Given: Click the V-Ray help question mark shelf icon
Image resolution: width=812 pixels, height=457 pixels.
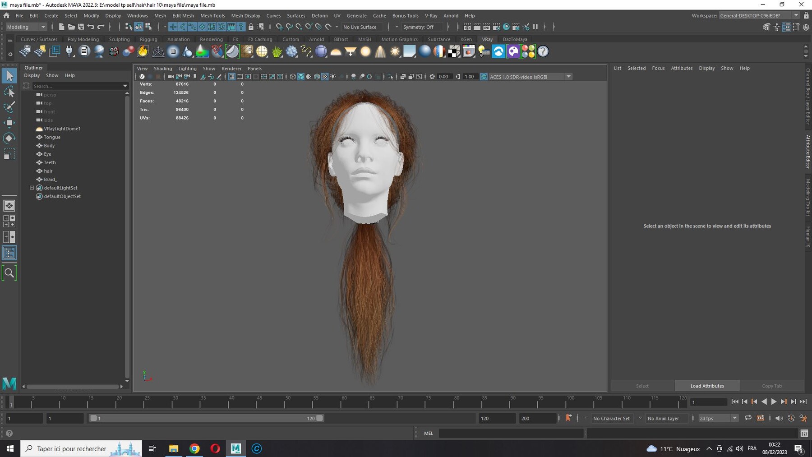Looking at the screenshot, I should pyautogui.click(x=543, y=51).
